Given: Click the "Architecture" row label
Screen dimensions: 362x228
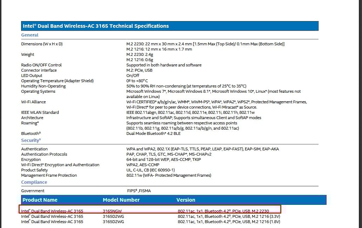Looking at the screenshot, I should click(x=32, y=118).
